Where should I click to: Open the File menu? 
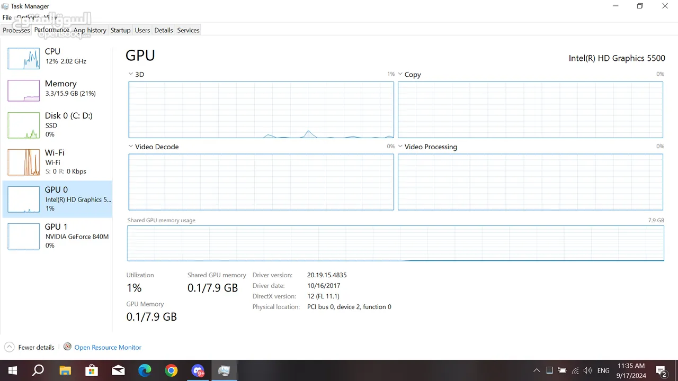point(7,17)
